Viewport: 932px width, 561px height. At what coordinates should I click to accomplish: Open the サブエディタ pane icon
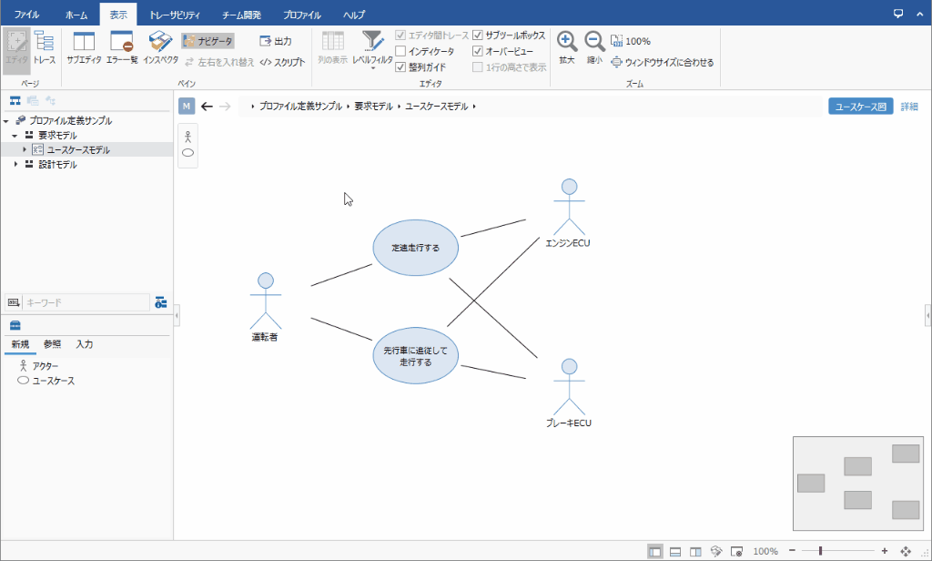(84, 42)
